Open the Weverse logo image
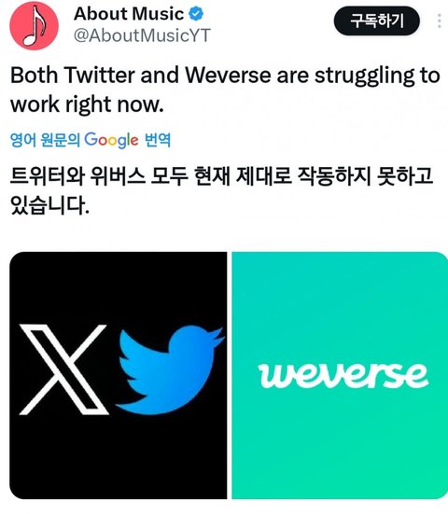 (x=340, y=375)
